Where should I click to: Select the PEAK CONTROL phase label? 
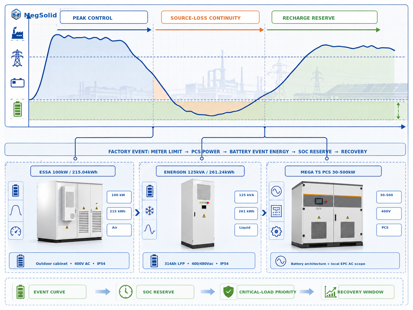click(x=104, y=17)
